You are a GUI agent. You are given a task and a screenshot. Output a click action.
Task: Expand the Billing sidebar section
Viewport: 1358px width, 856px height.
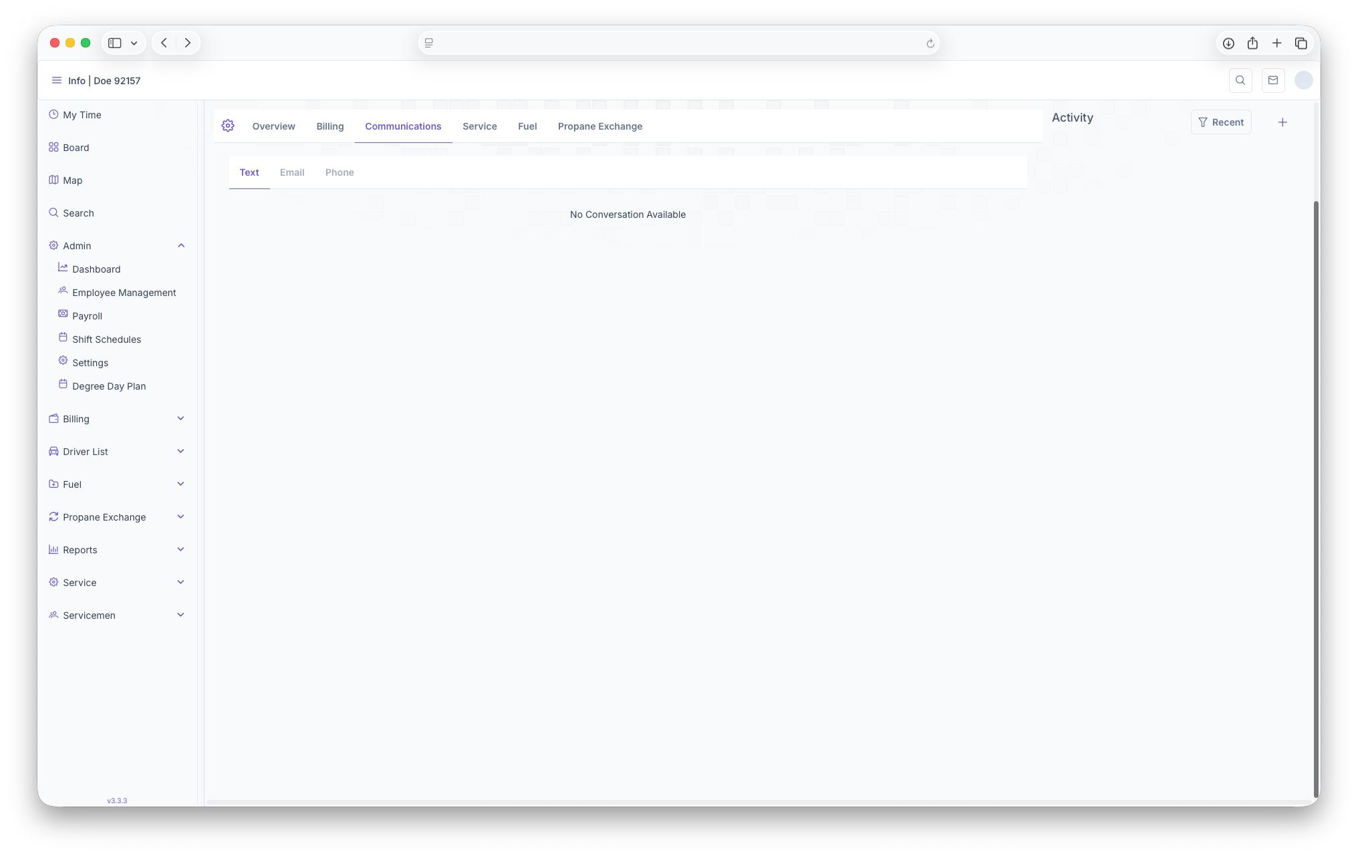180,419
